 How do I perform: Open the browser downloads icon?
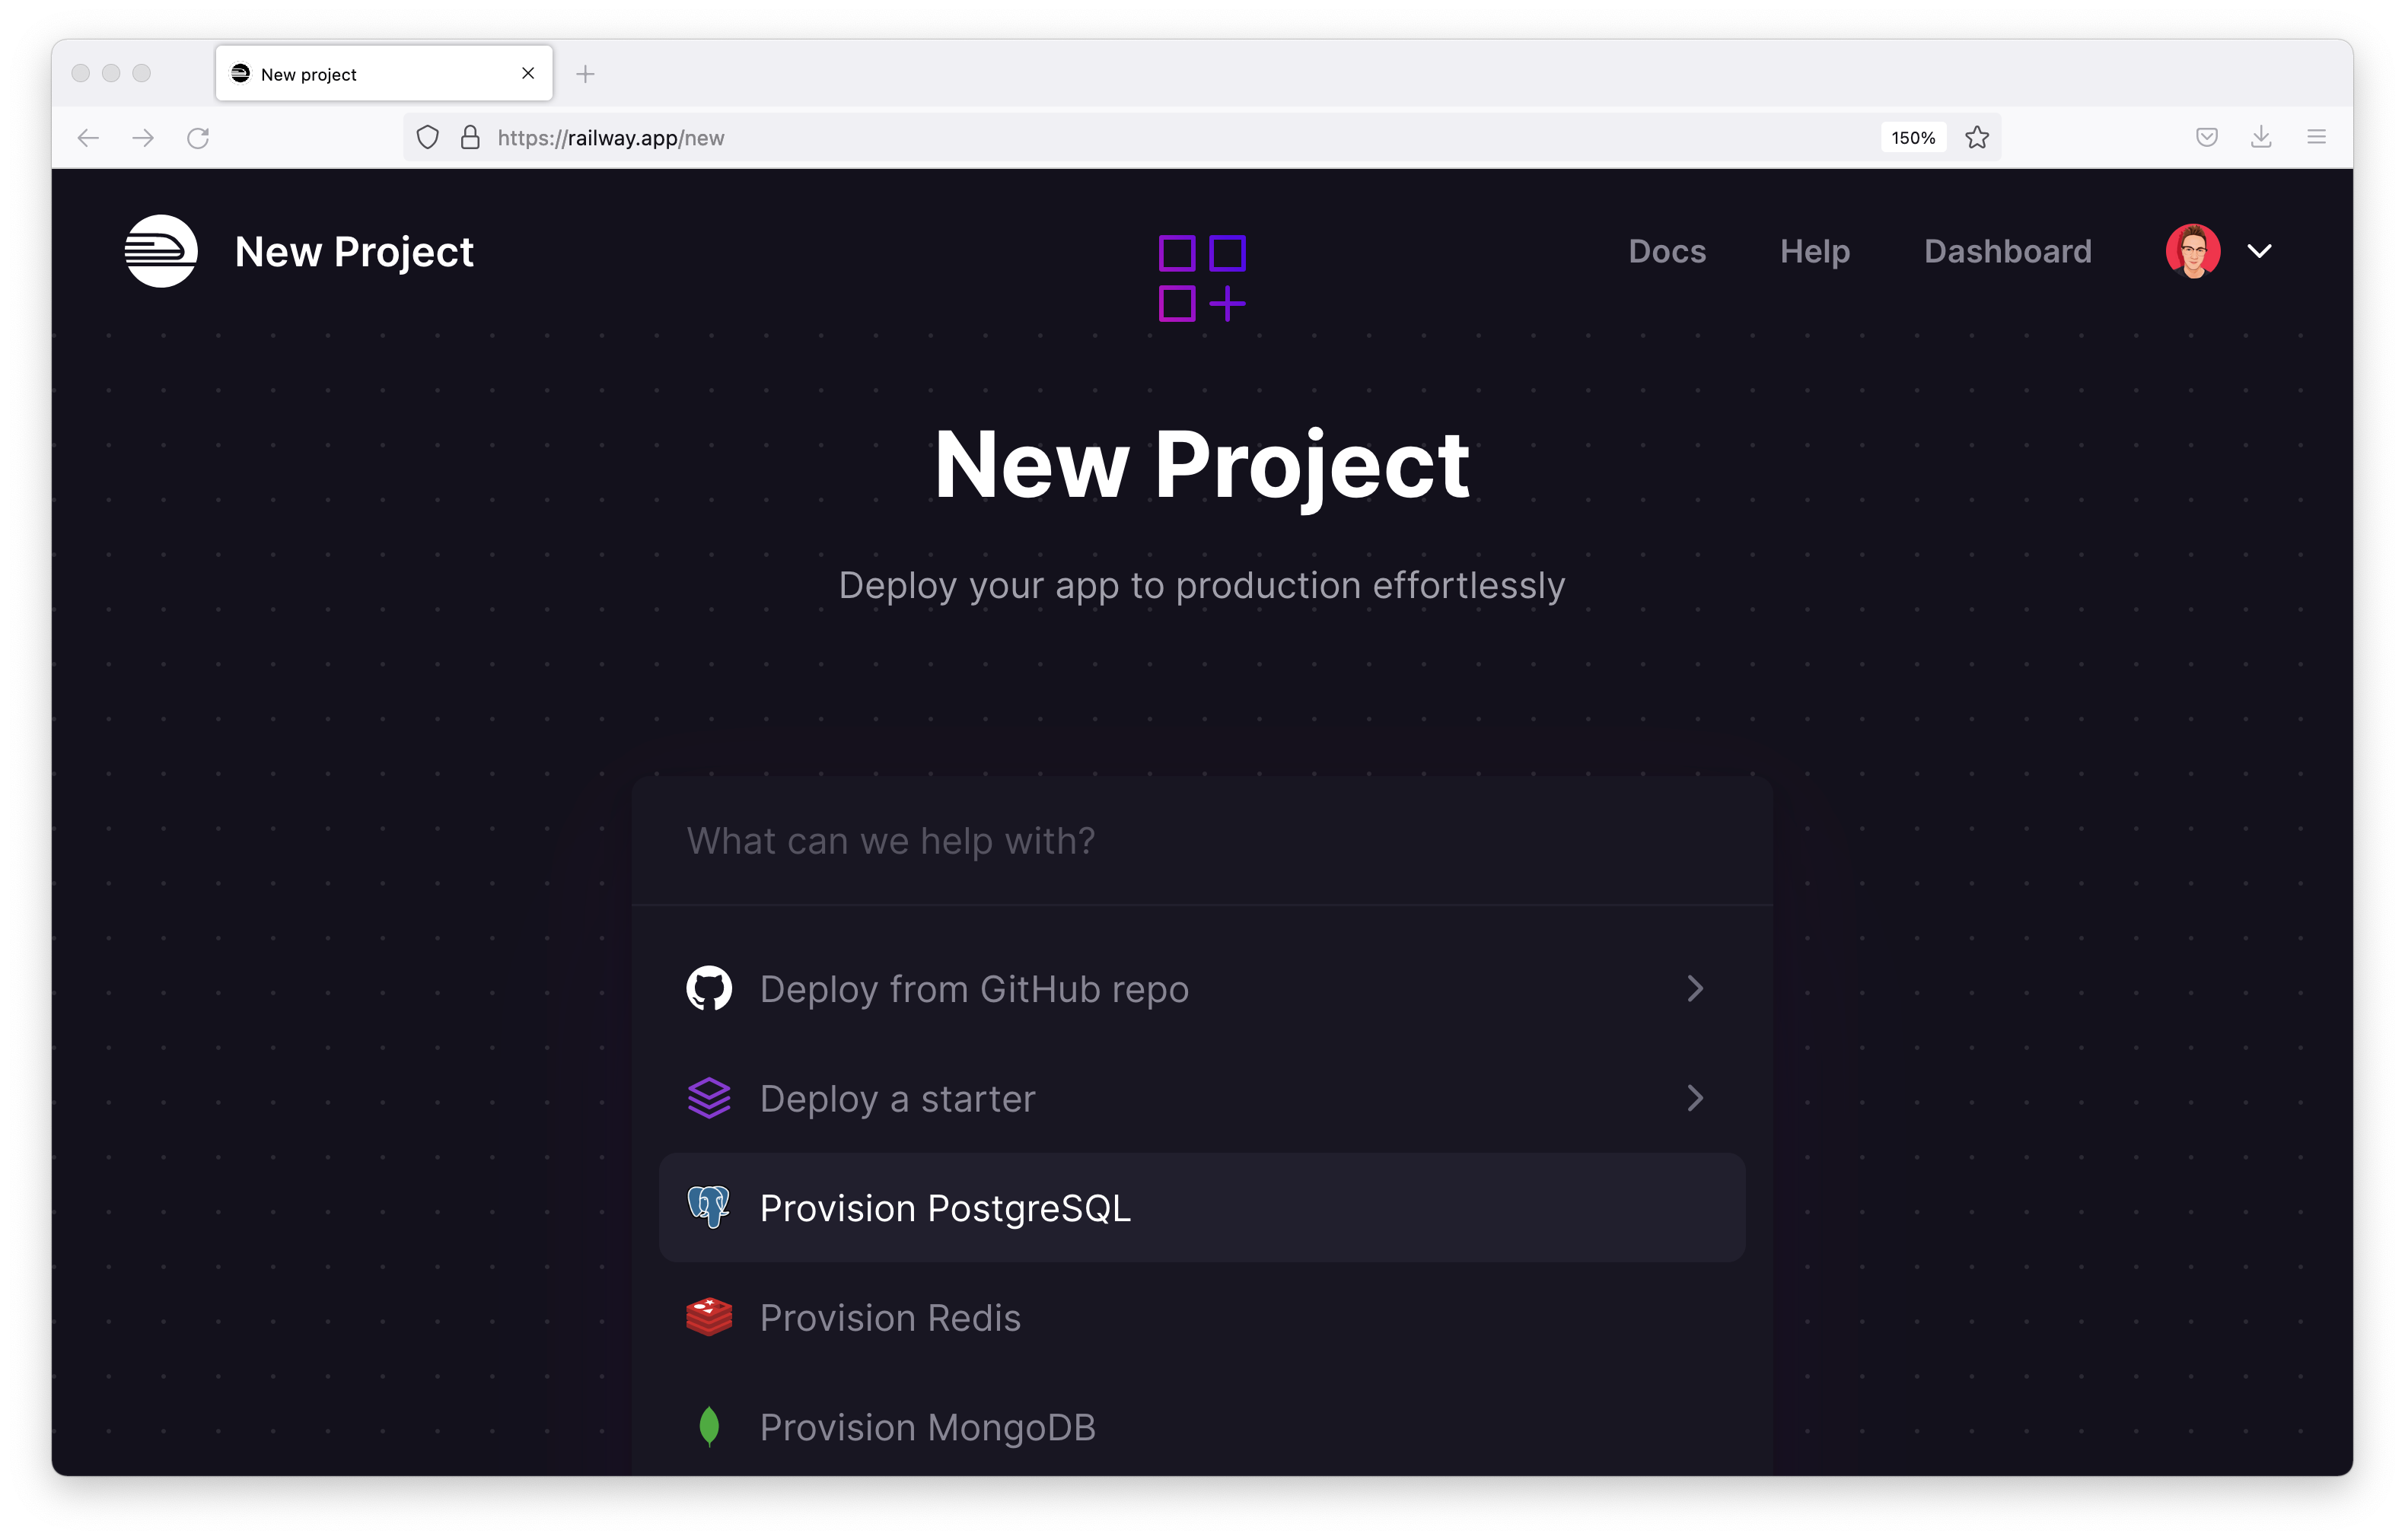(2261, 138)
